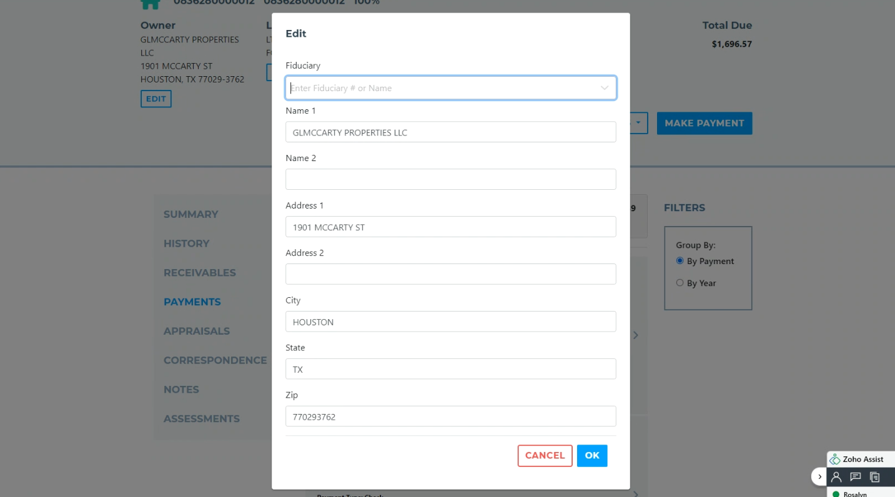
Task: Open the Zoho Assist participants icon
Action: coord(836,477)
